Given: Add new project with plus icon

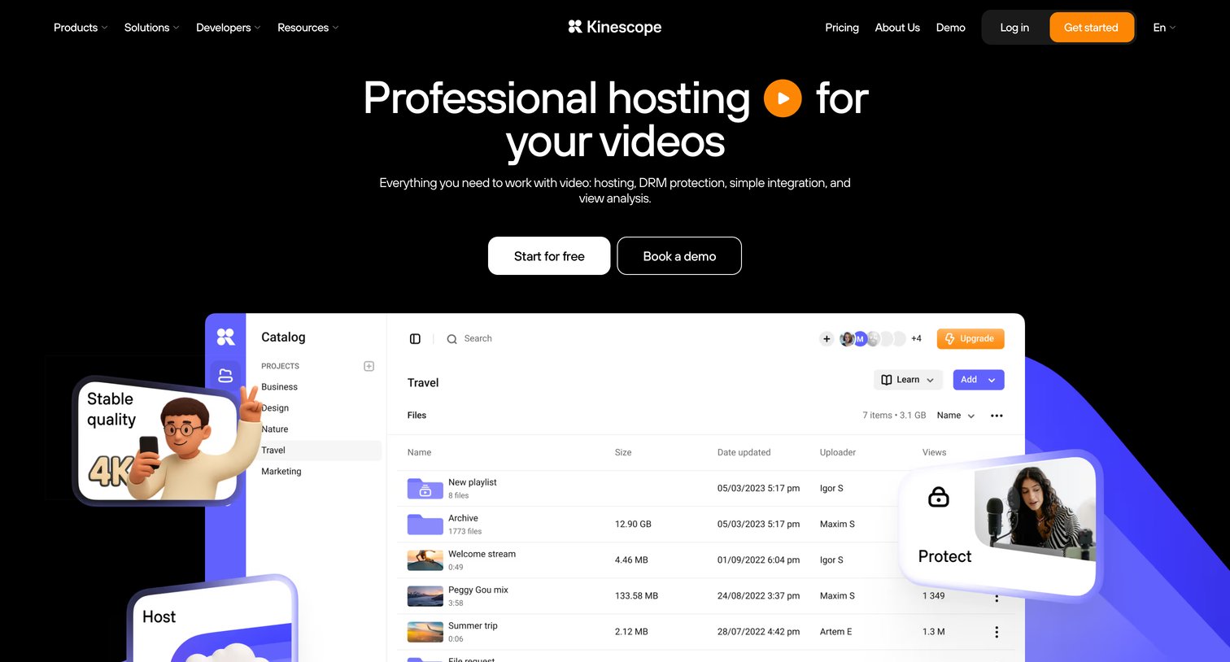Looking at the screenshot, I should coord(369,366).
